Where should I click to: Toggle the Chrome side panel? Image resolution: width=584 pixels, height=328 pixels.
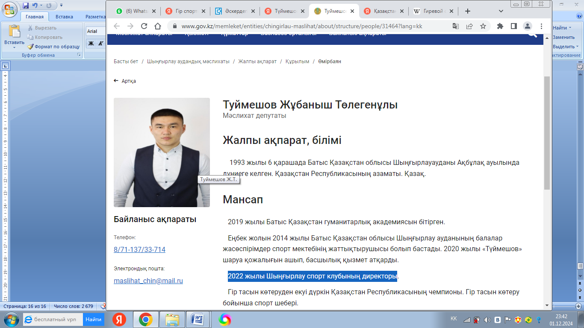point(514,26)
